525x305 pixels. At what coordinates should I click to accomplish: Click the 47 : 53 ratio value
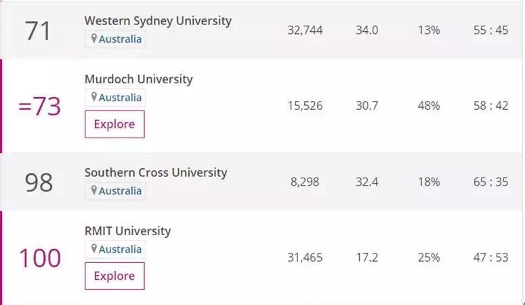[491, 258]
